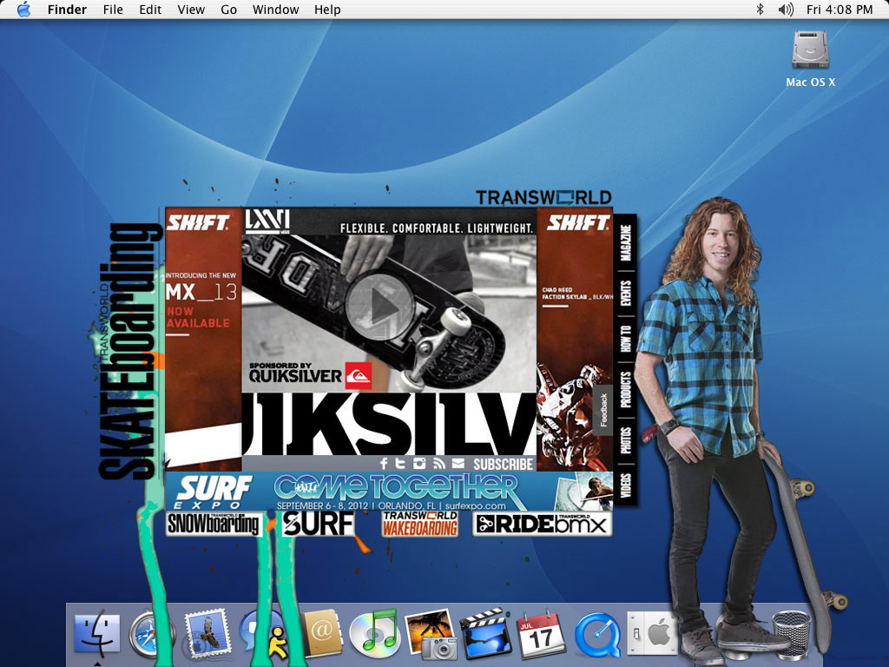Viewport: 889px width, 667px height.
Task: Open the Edit menu
Action: point(150,10)
